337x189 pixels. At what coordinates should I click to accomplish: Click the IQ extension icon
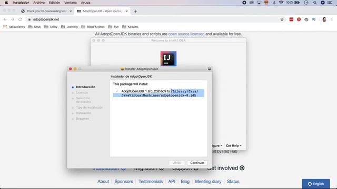tap(314, 19)
